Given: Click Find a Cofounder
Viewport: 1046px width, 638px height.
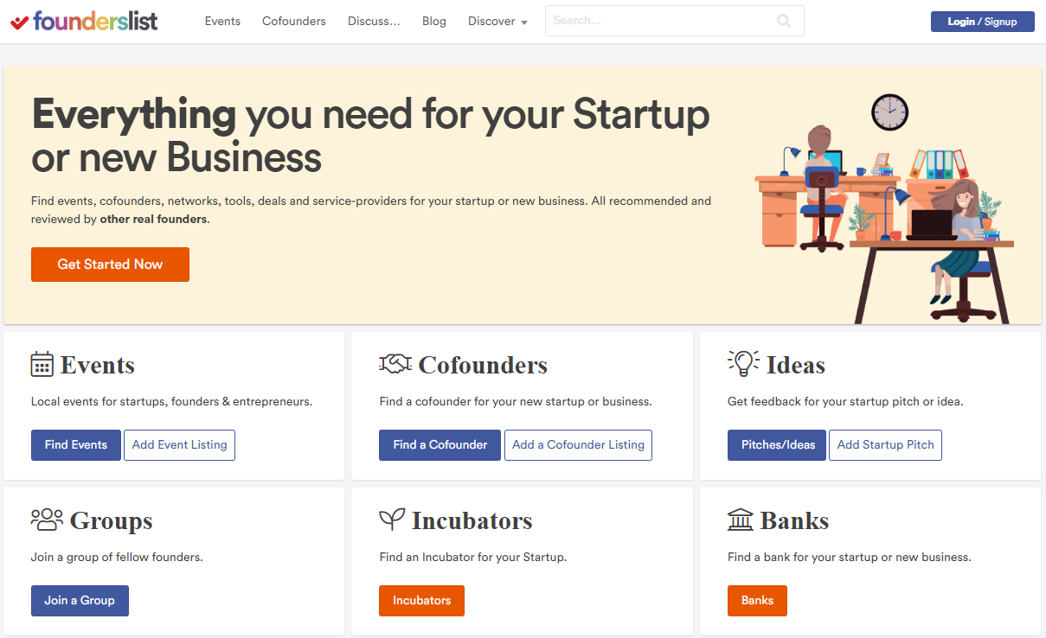Looking at the screenshot, I should click(x=440, y=444).
